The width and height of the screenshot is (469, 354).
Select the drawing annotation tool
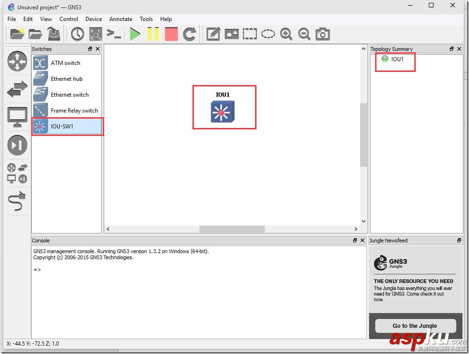(x=213, y=34)
